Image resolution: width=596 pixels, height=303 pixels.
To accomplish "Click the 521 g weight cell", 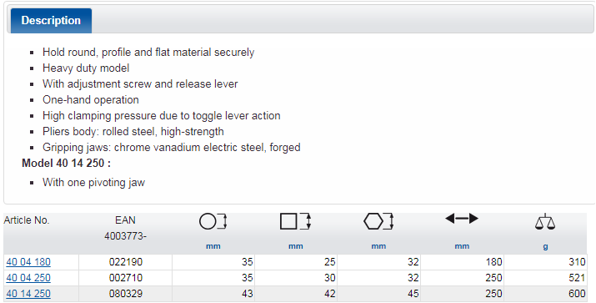I will tap(545, 278).
